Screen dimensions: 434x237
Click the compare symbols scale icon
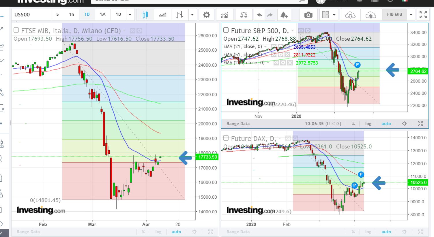244,15
